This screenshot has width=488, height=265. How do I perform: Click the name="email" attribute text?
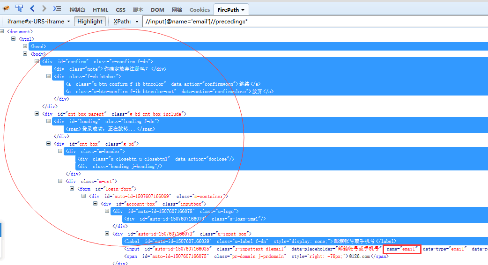(402, 249)
